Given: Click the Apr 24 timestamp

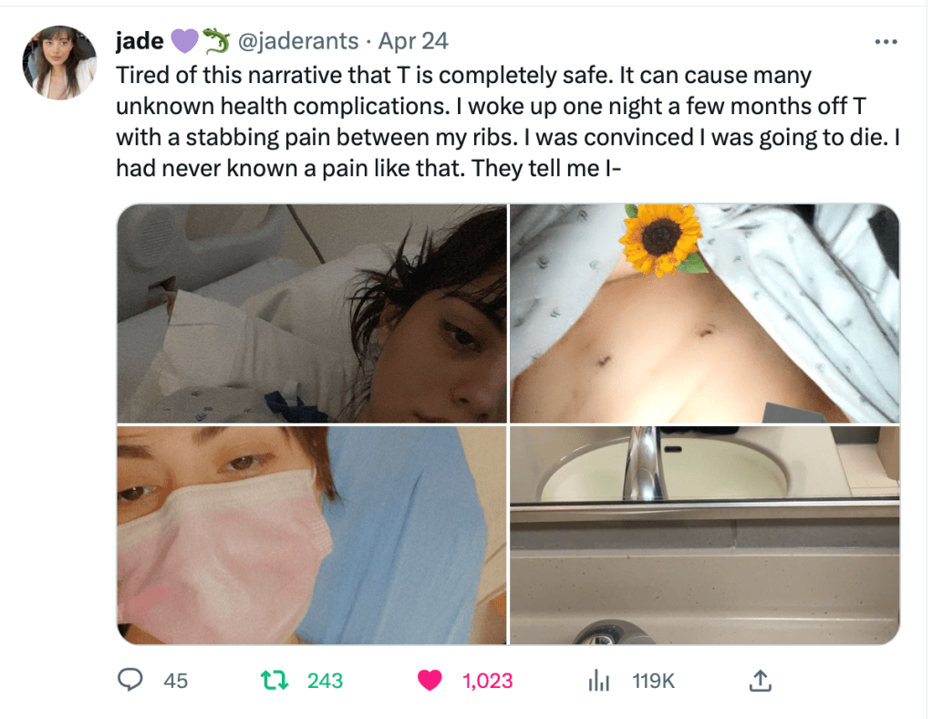Looking at the screenshot, I should pyautogui.click(x=413, y=41).
